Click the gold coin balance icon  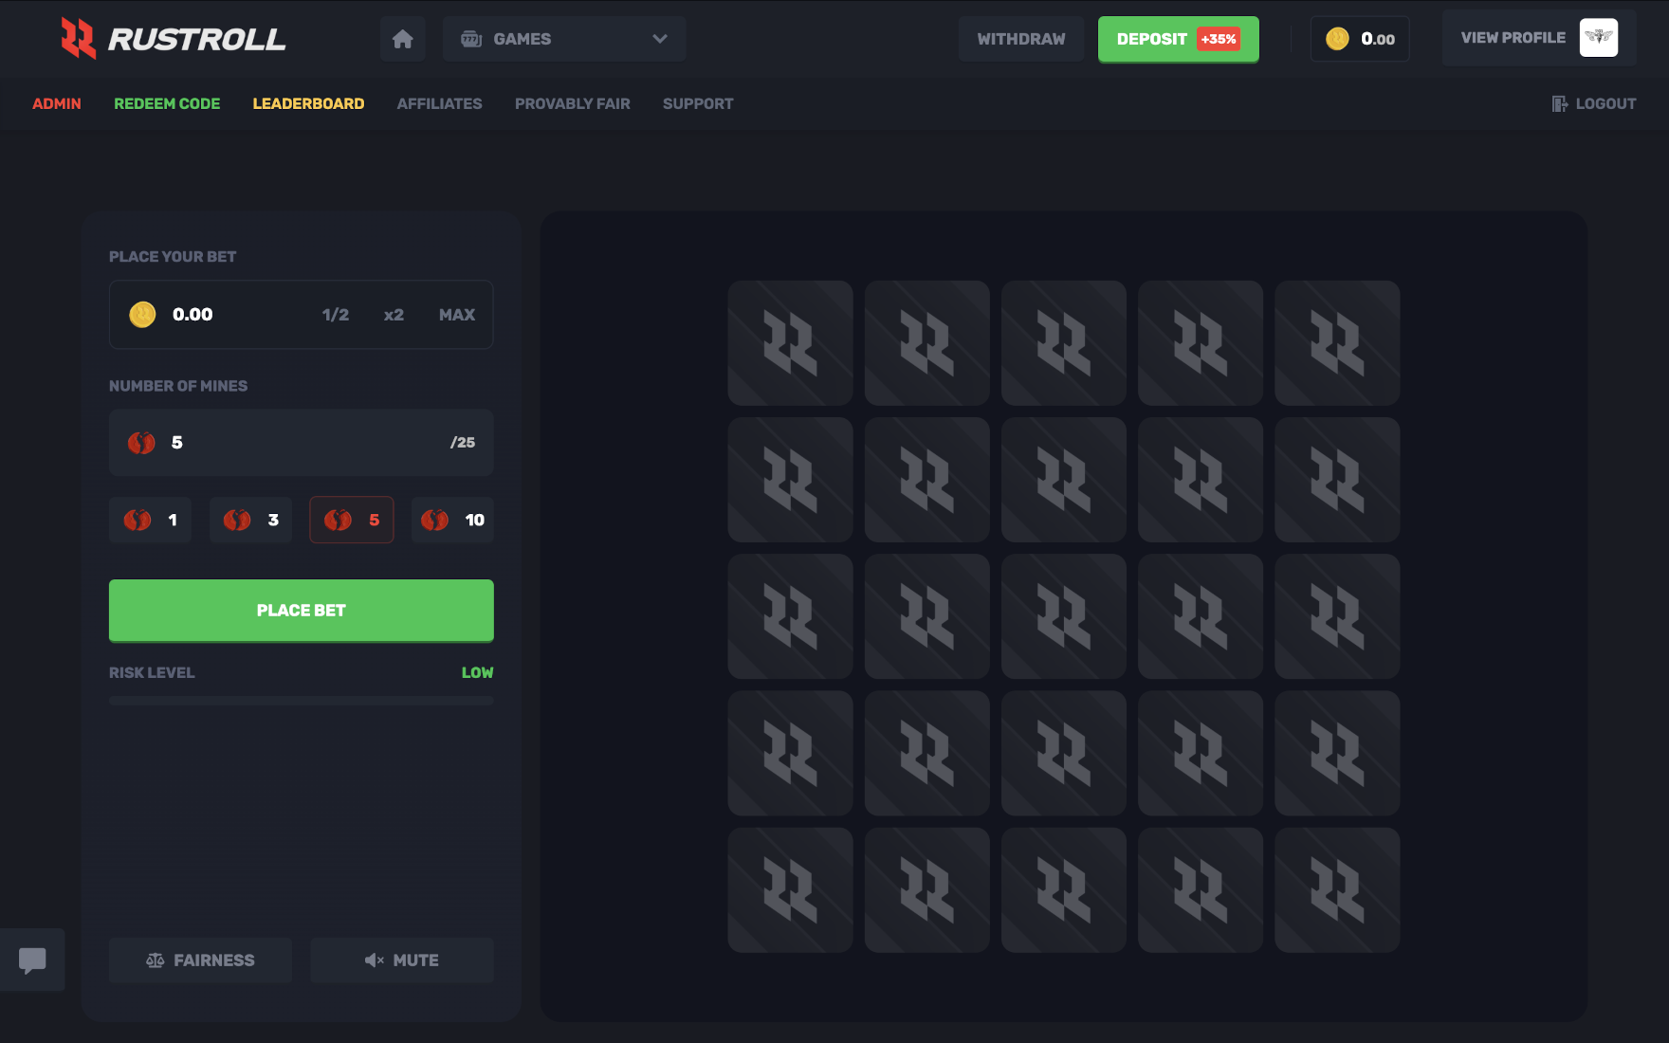(x=1337, y=38)
